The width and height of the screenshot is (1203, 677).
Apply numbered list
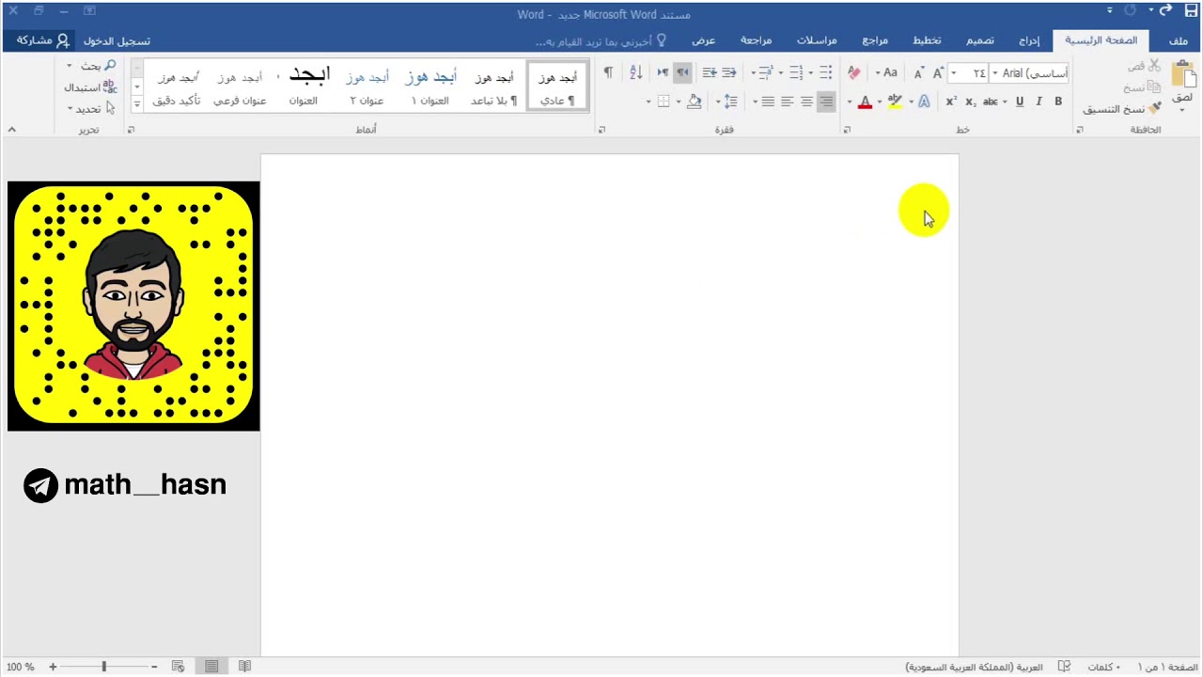point(796,73)
